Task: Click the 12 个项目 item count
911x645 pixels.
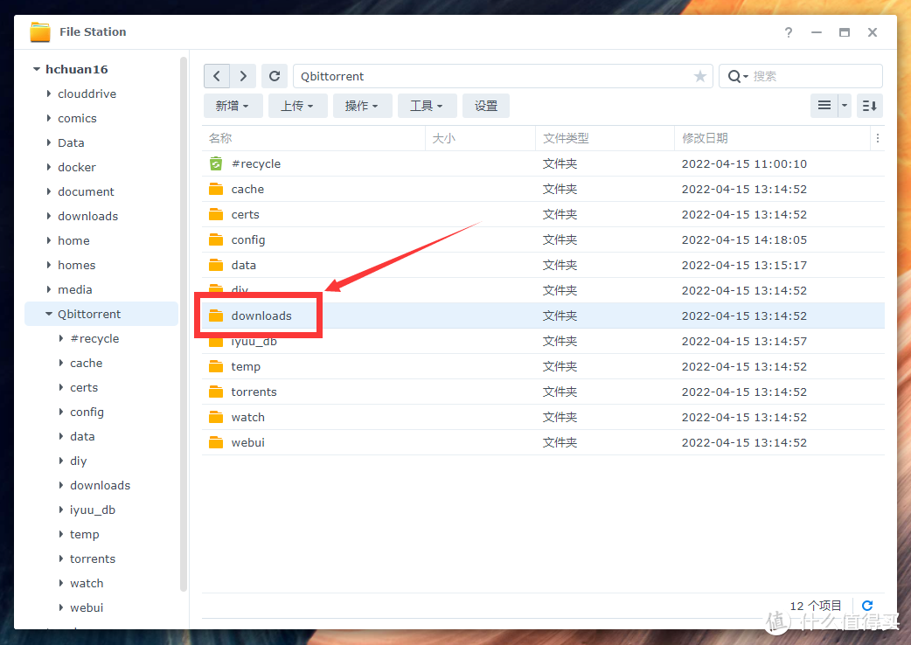Action: coord(815,606)
